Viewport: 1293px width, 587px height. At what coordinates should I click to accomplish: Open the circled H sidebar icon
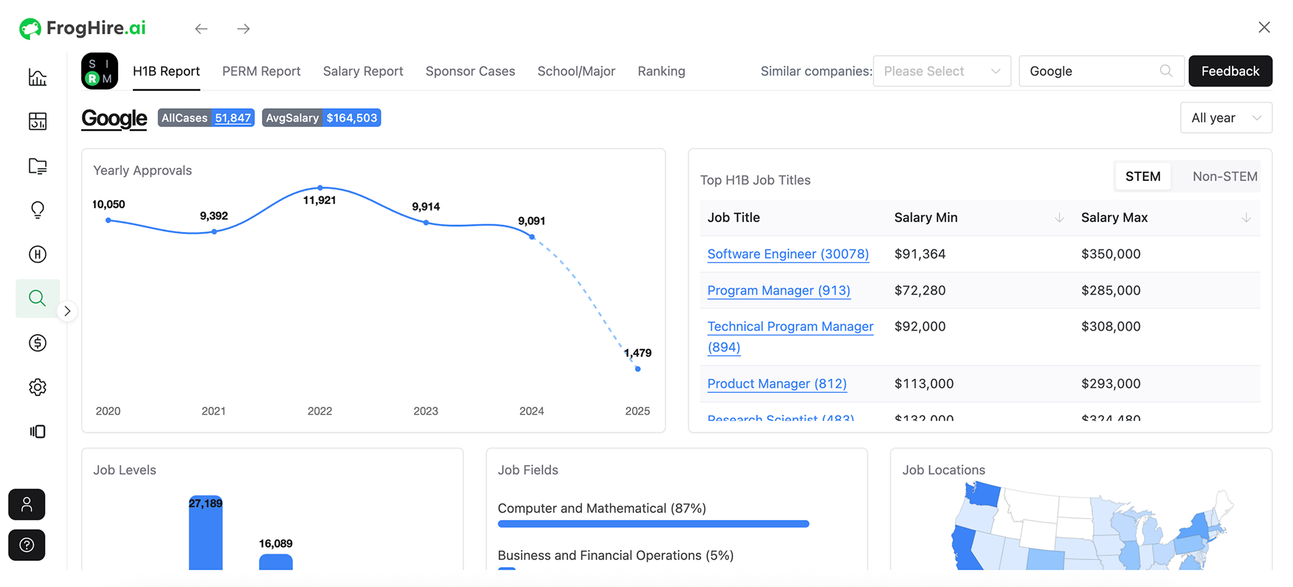37,254
